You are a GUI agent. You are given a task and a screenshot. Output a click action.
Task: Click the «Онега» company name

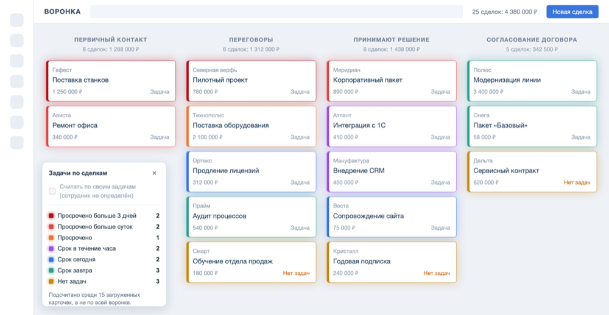(482, 115)
